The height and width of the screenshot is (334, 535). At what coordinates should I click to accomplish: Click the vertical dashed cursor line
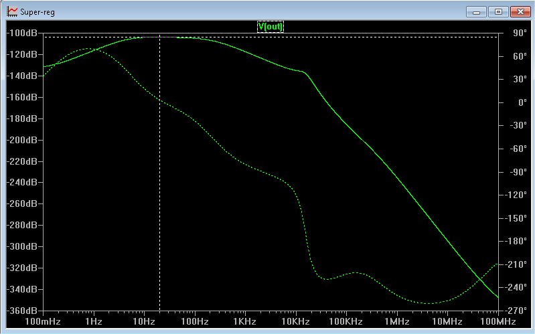point(159,172)
